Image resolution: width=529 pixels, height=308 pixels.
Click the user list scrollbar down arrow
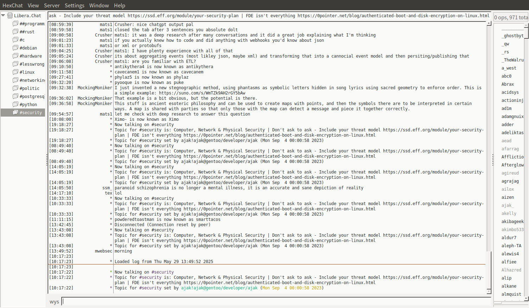526,299
